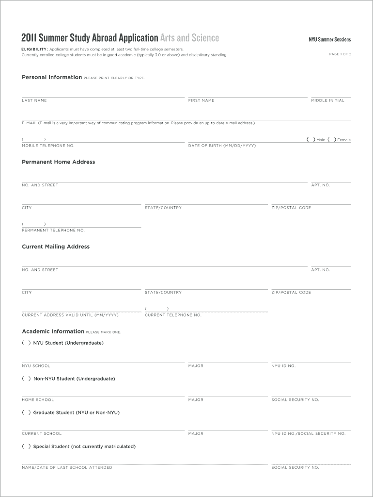
Task: Click Permanent Home Address street field
Action: 164,178
